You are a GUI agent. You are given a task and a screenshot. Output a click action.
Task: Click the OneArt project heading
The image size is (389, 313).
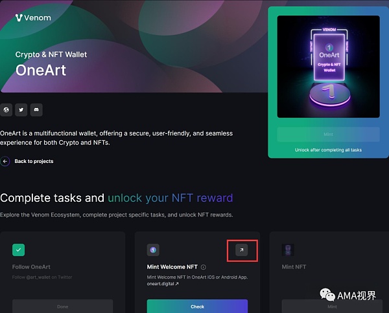coord(41,70)
